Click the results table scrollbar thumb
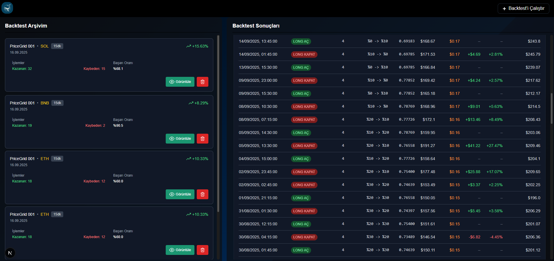554x261 pixels. [x=552, y=108]
